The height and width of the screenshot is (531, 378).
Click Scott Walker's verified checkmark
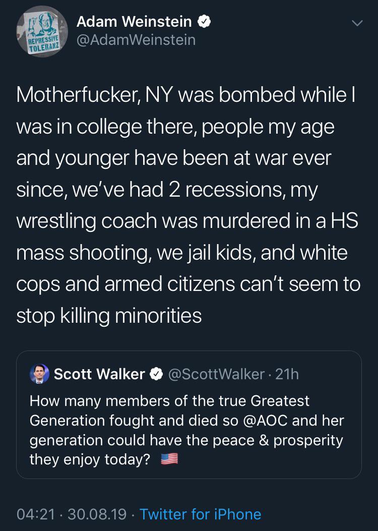pyautogui.click(x=157, y=374)
